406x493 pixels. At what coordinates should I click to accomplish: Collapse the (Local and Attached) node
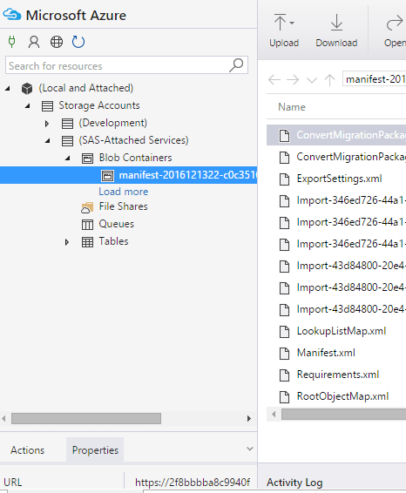8,89
